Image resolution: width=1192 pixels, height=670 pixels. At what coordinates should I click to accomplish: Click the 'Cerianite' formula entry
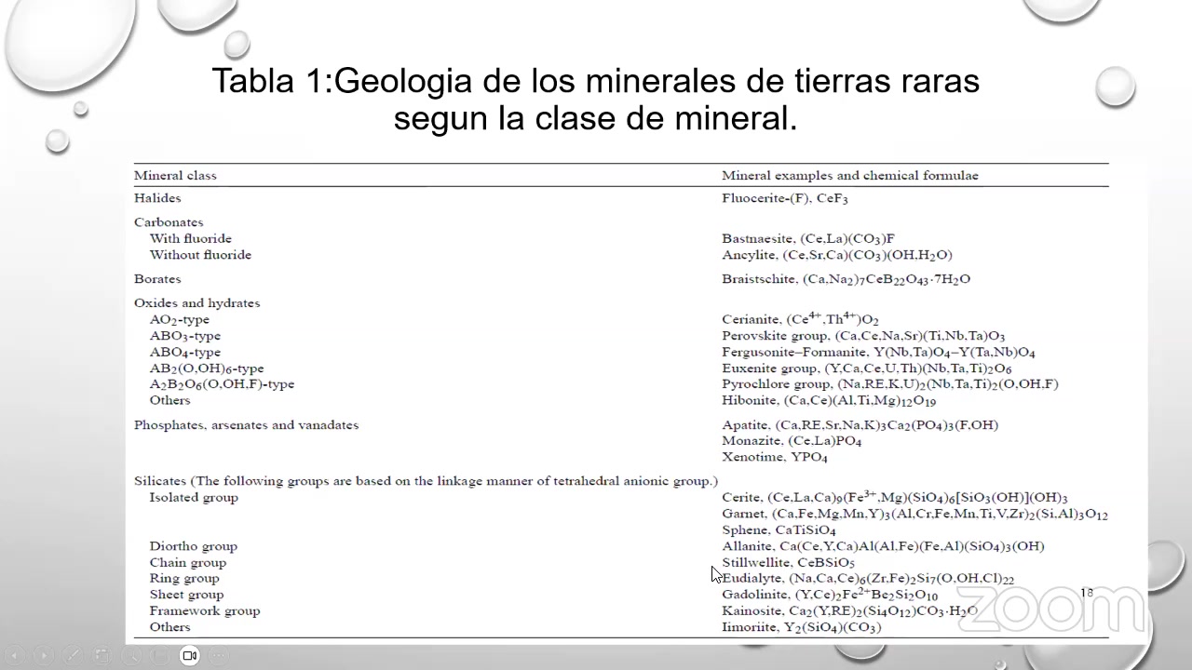[800, 319]
